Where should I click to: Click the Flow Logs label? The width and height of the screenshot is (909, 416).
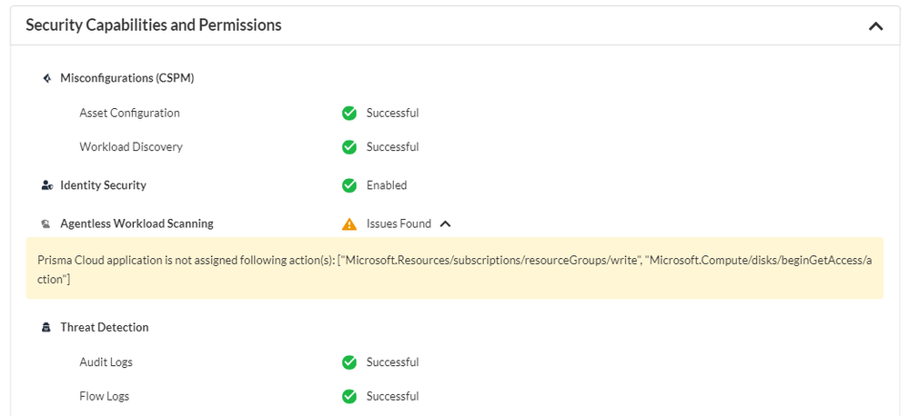coord(105,396)
